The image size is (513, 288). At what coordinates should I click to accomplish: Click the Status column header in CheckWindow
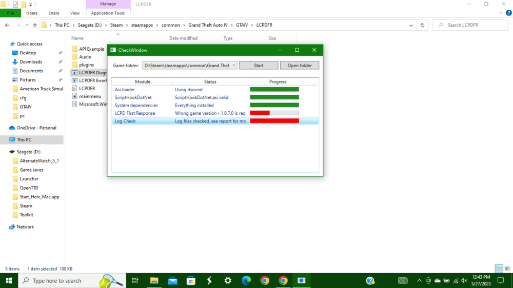210,81
